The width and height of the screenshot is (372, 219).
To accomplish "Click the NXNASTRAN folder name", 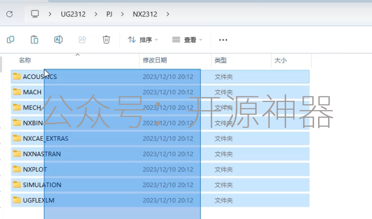I will click(x=42, y=154).
